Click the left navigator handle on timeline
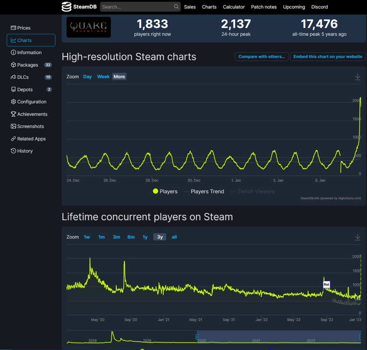This screenshot has width=367, height=350. click(197, 337)
